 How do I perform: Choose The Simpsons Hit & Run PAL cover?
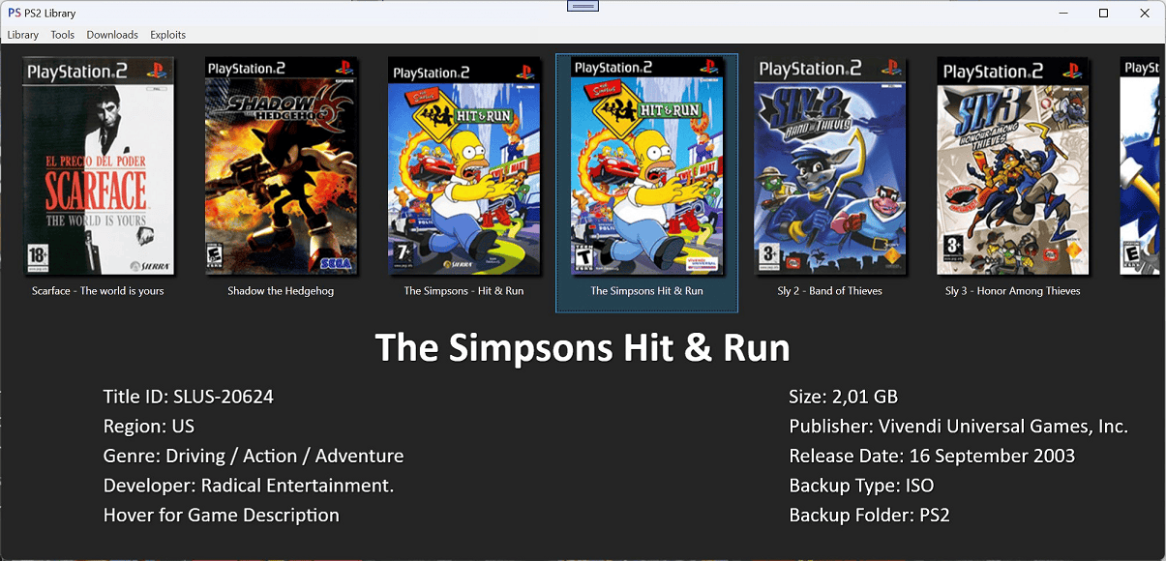463,166
